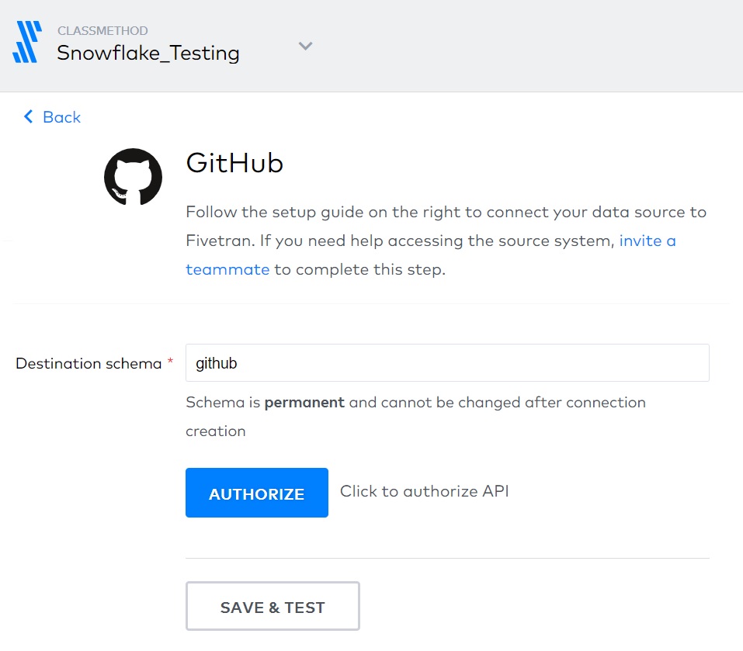Click the blue AUTHORIZE button
The height and width of the screenshot is (651, 743).
tap(257, 493)
